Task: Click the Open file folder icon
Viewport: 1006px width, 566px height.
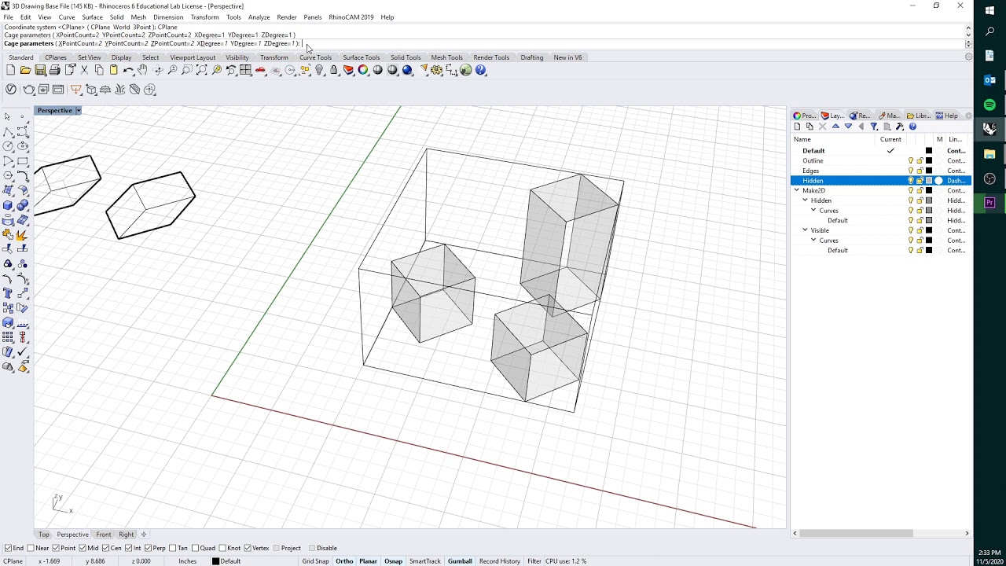Action: point(25,70)
